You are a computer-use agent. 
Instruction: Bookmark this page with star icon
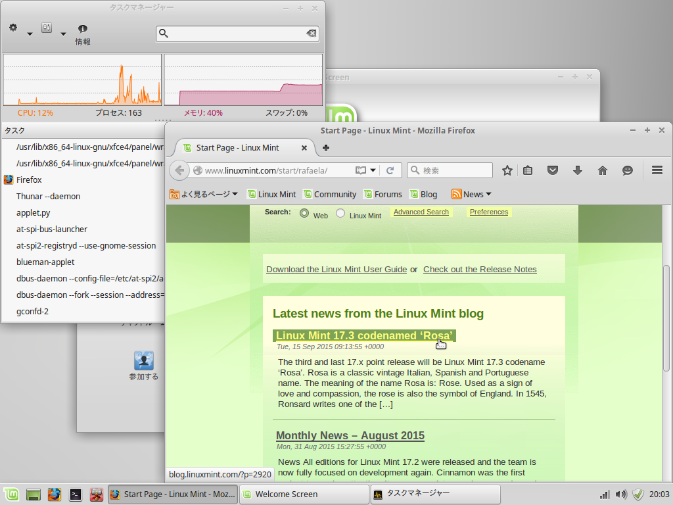point(507,170)
